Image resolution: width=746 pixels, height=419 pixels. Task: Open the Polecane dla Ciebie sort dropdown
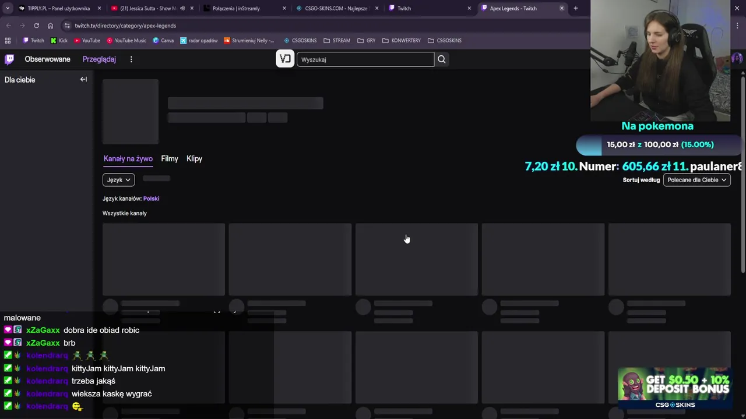click(x=696, y=180)
